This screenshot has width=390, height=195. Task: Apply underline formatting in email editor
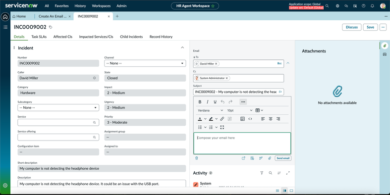pyautogui.click(x=215, y=102)
